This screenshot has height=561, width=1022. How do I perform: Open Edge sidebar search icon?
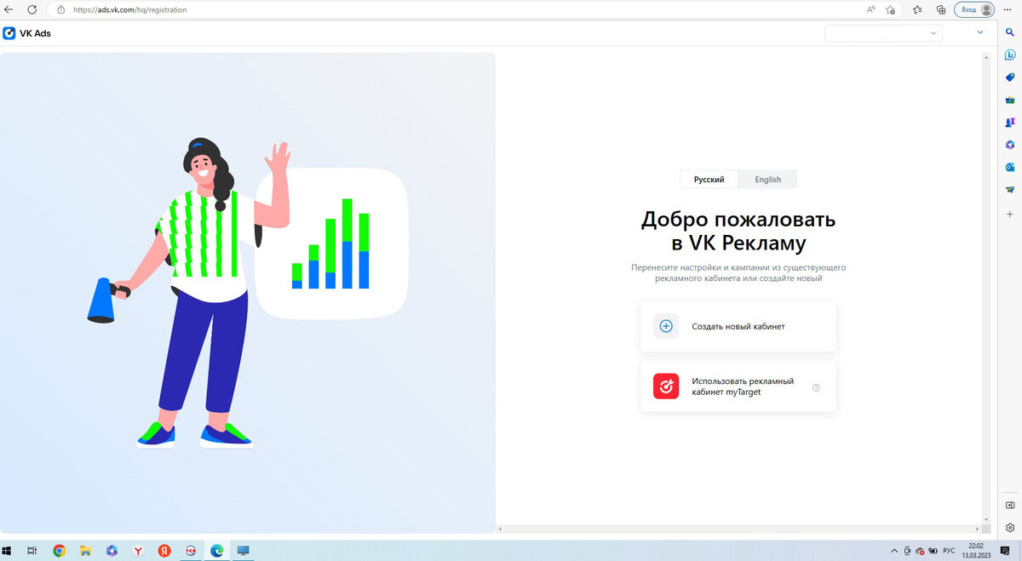[x=1010, y=32]
